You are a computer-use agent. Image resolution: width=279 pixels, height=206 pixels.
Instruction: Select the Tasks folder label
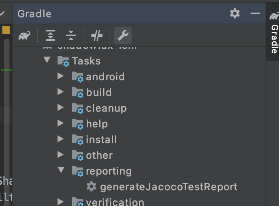[86, 61]
